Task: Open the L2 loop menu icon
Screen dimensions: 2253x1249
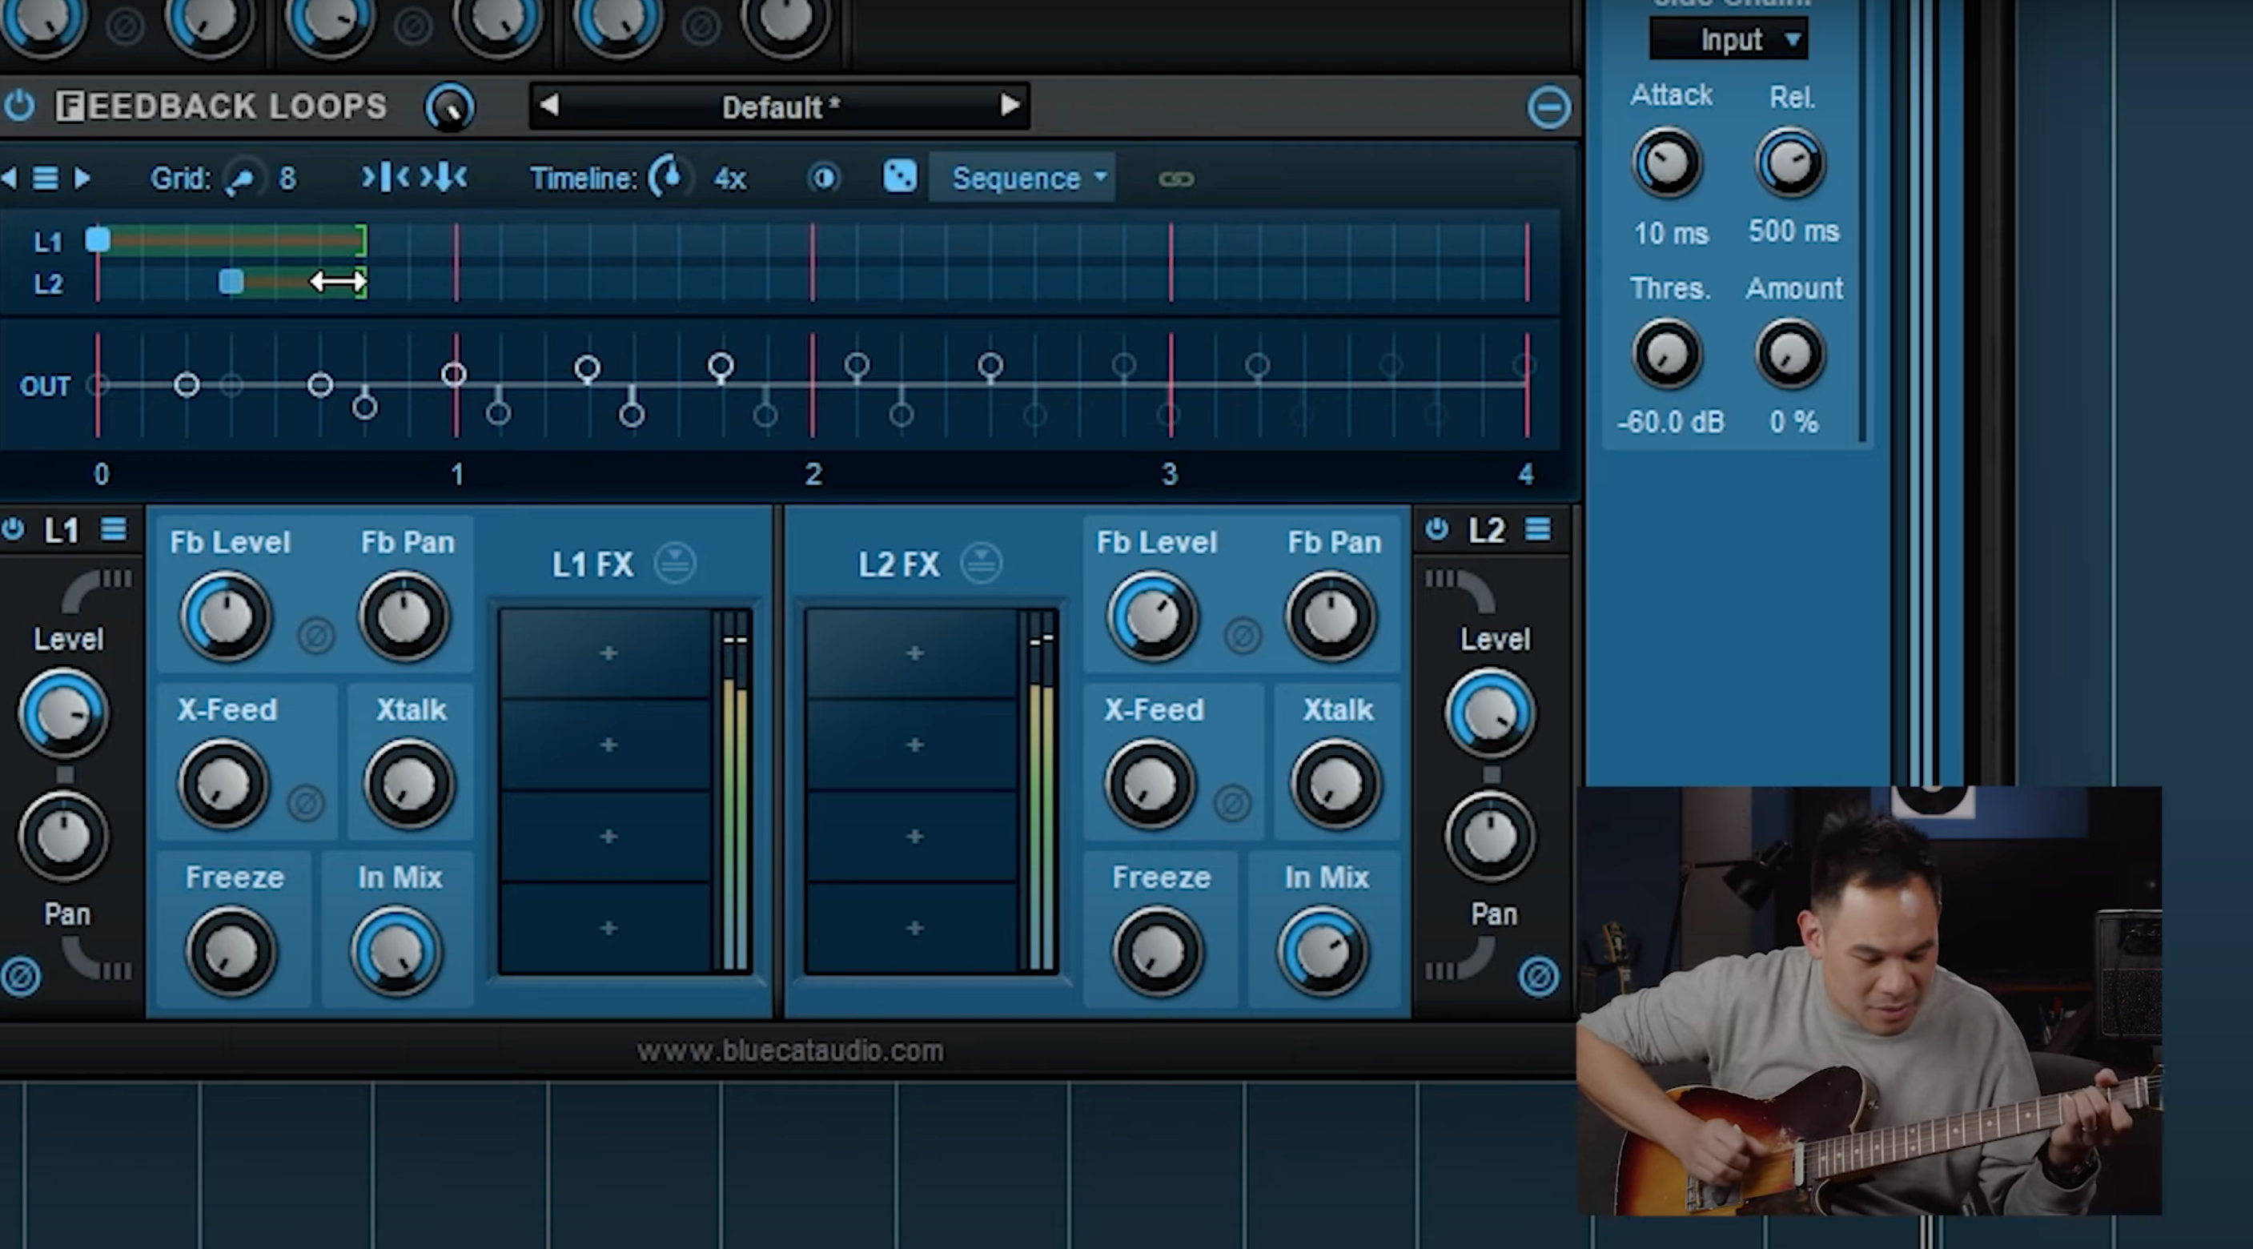Action: (x=1537, y=529)
